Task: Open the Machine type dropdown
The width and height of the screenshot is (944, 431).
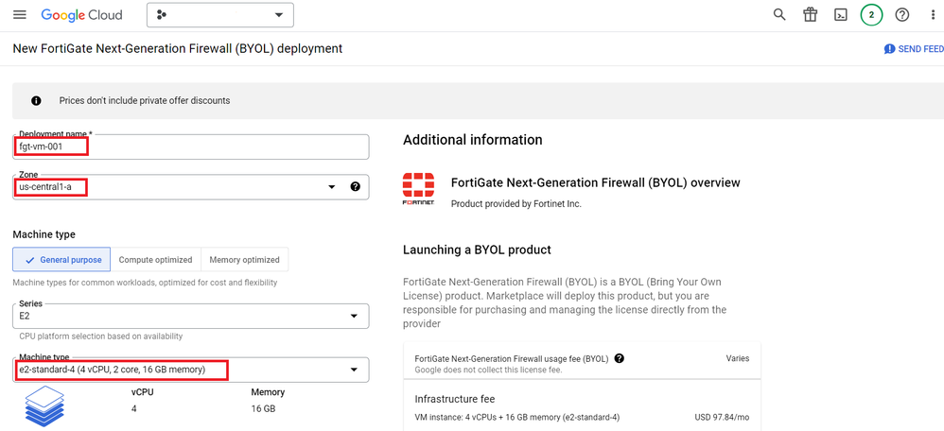Action: [x=354, y=370]
